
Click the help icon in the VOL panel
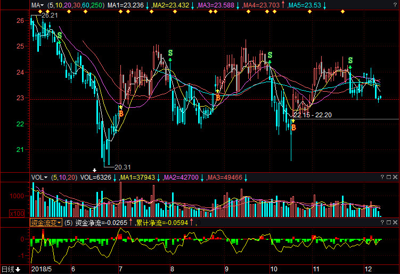pos(382,177)
